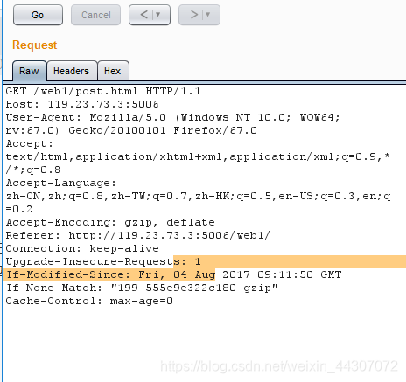Click the Accept-Language: header name
This screenshot has width=406, height=382.
pos(61,183)
